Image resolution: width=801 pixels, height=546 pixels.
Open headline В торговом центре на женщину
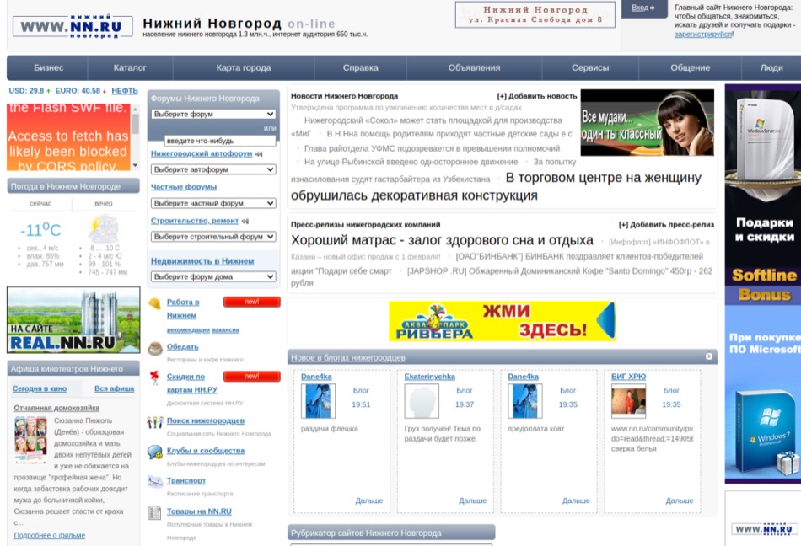[x=496, y=187]
